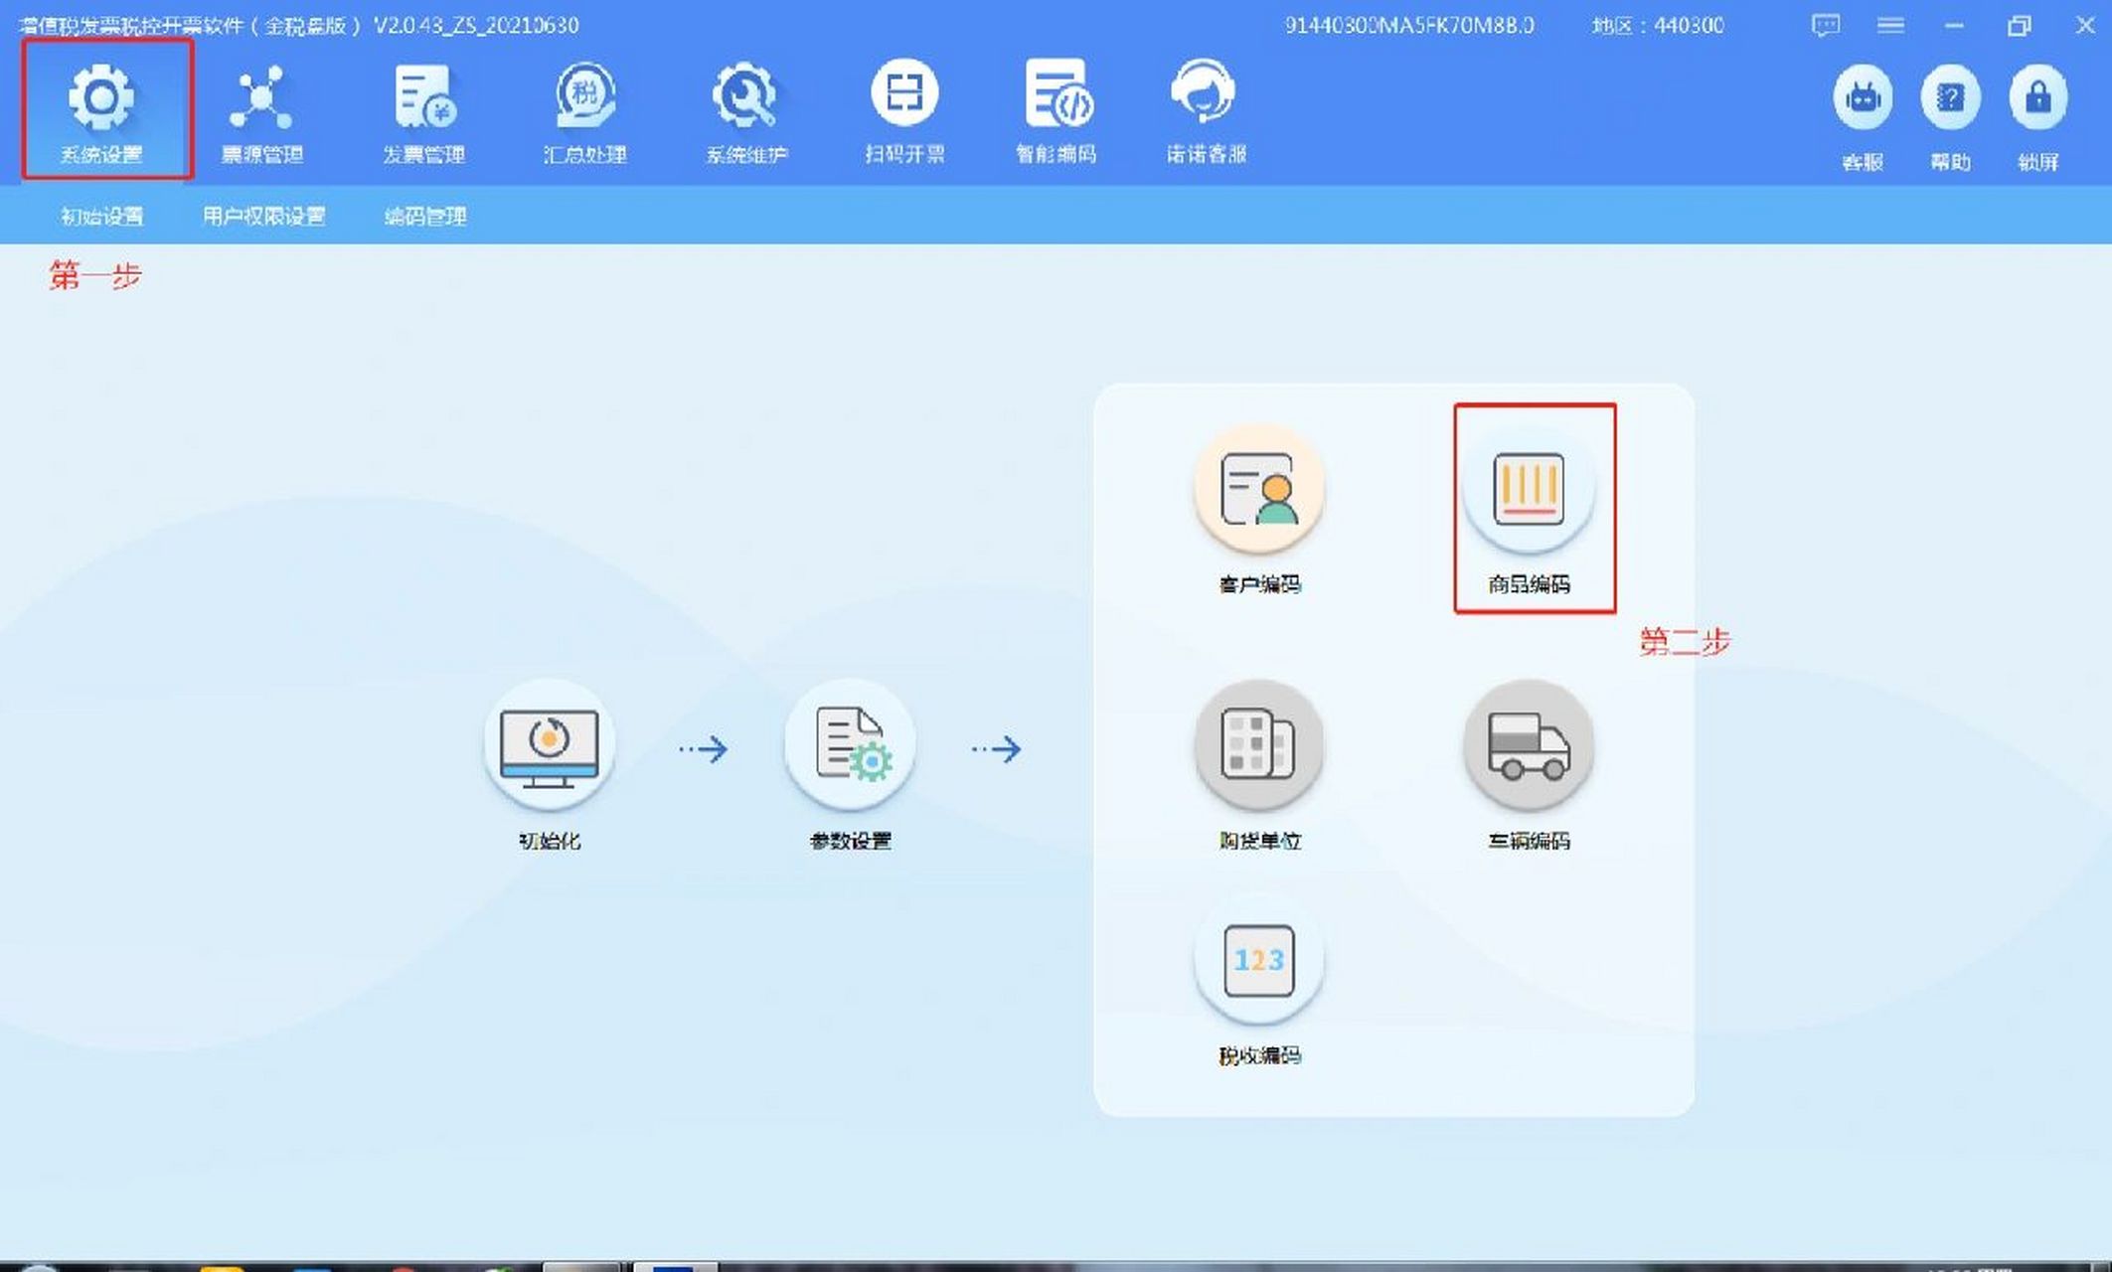
Task: Select 初始设置 submenu tab
Action: click(x=101, y=217)
